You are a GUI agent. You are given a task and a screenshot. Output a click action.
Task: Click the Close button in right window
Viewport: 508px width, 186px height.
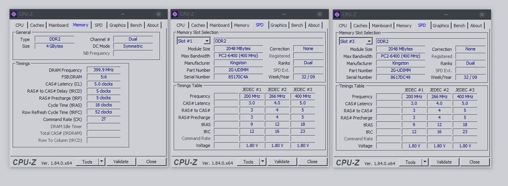474,162
